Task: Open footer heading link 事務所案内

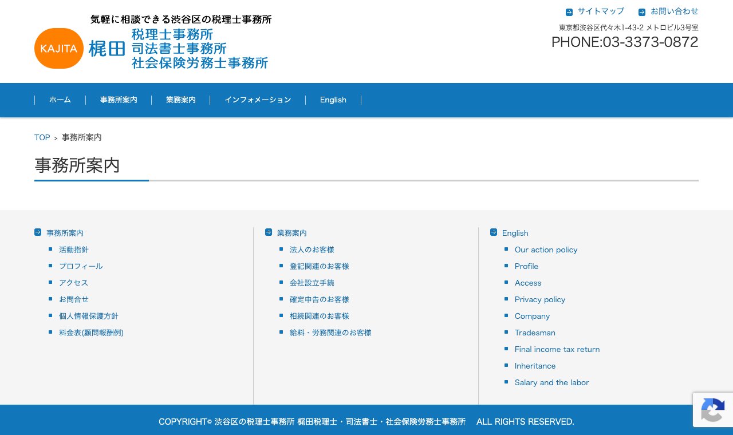Action: click(x=65, y=233)
